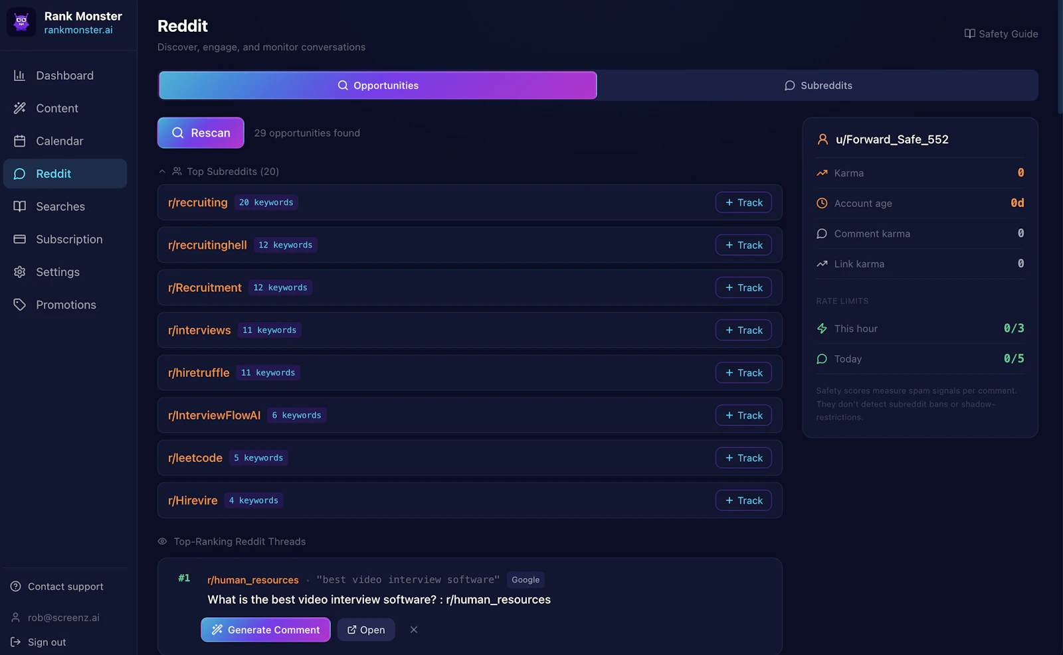Track the r/InterviewFlowAI subreddit
1063x655 pixels.
(x=743, y=415)
